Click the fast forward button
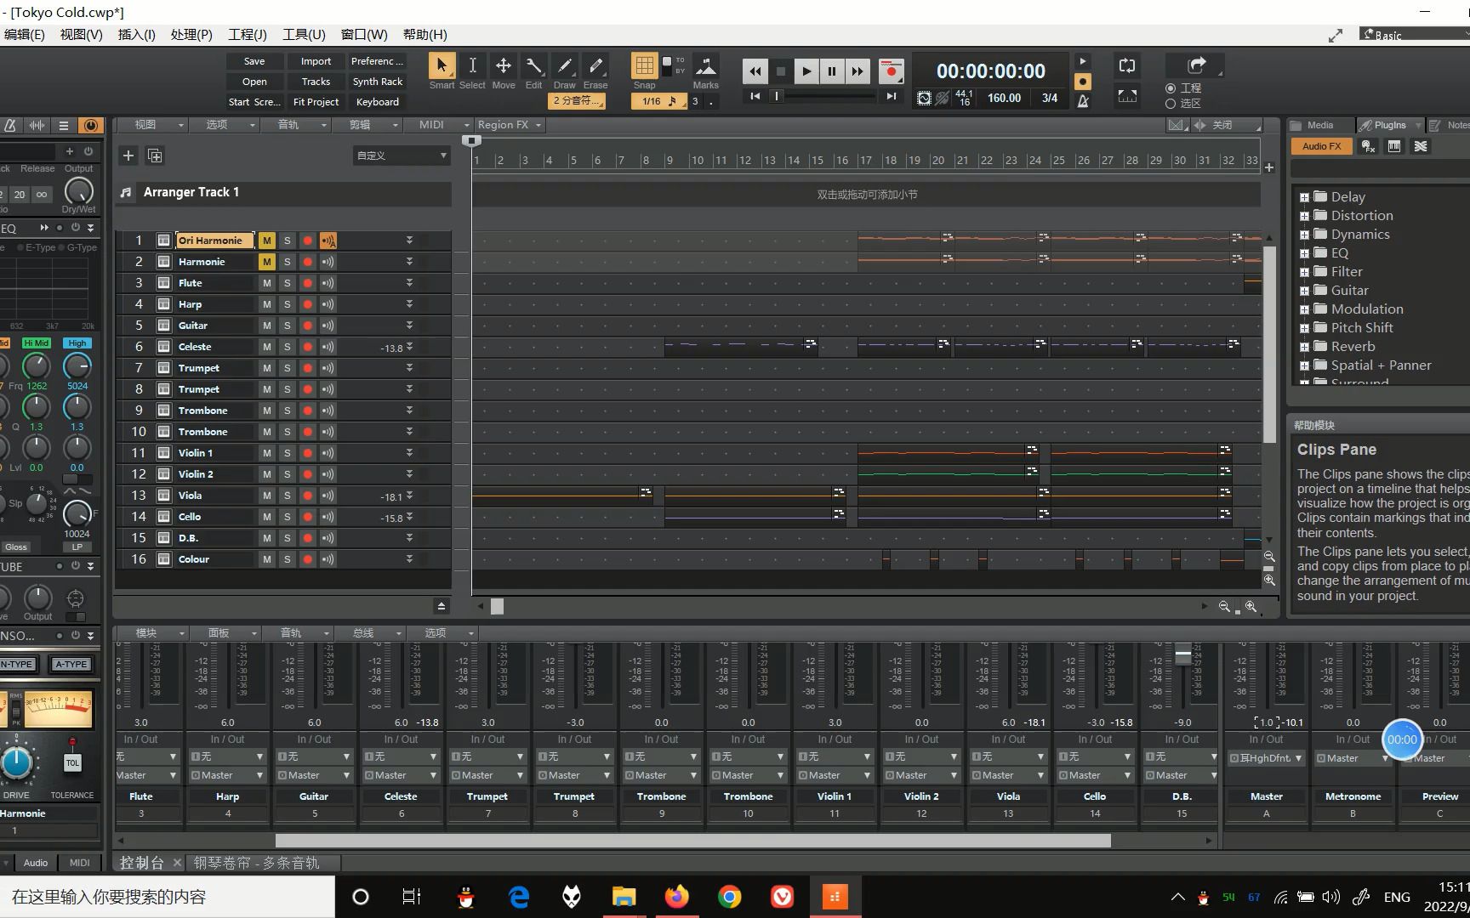The image size is (1470, 918). point(857,71)
